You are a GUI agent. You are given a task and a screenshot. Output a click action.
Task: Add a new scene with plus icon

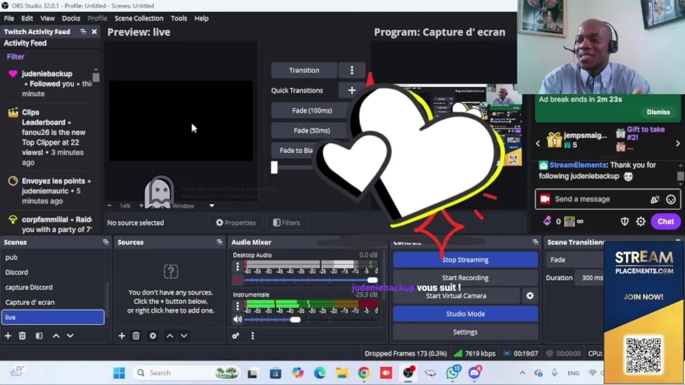(8, 336)
